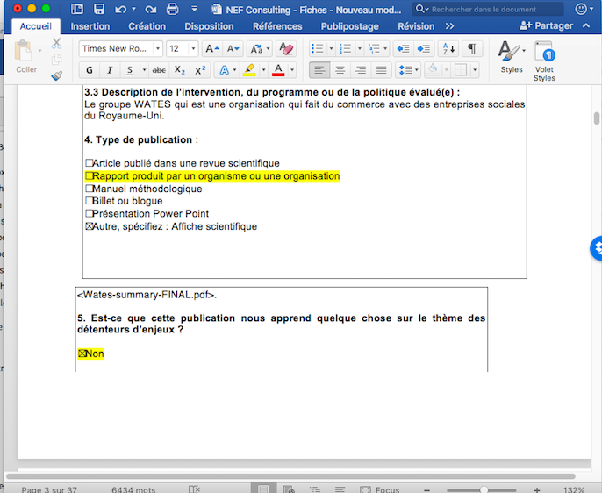Collapse the ribbon with the up chevron
The width and height of the screenshot is (602, 493).
[x=586, y=25]
